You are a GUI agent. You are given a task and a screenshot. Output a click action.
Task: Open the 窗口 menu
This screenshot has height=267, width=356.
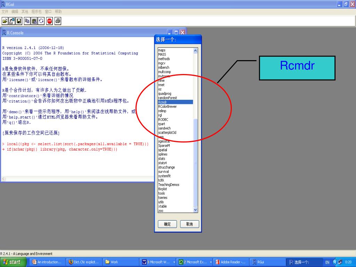coord(48,11)
